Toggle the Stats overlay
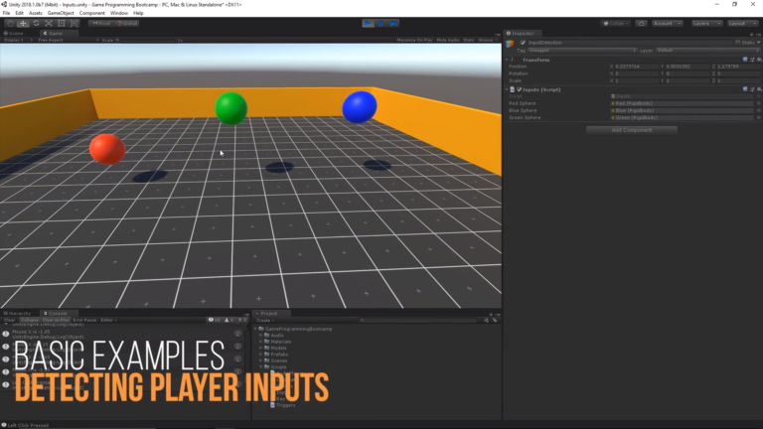Image resolution: width=763 pixels, height=429 pixels. coord(469,40)
